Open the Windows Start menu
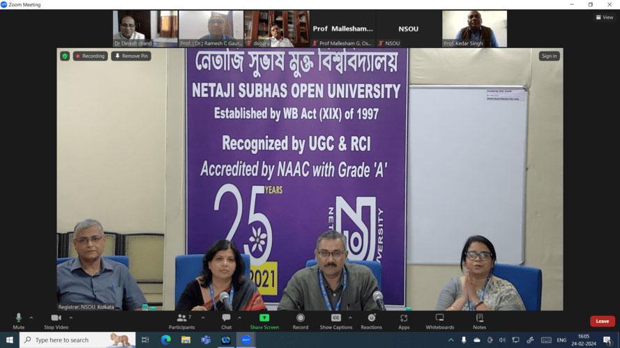This screenshot has height=348, width=620. (x=10, y=340)
